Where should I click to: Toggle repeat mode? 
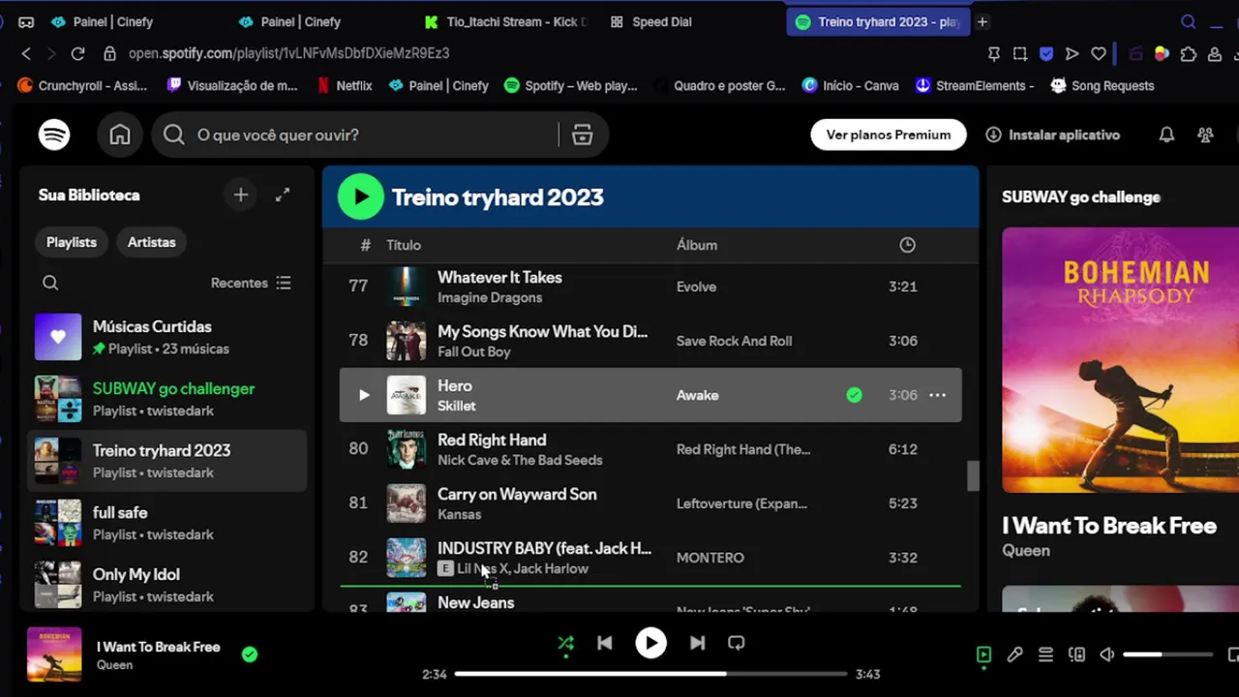click(x=737, y=643)
